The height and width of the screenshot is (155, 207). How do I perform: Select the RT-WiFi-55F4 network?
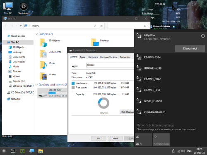[171, 57]
